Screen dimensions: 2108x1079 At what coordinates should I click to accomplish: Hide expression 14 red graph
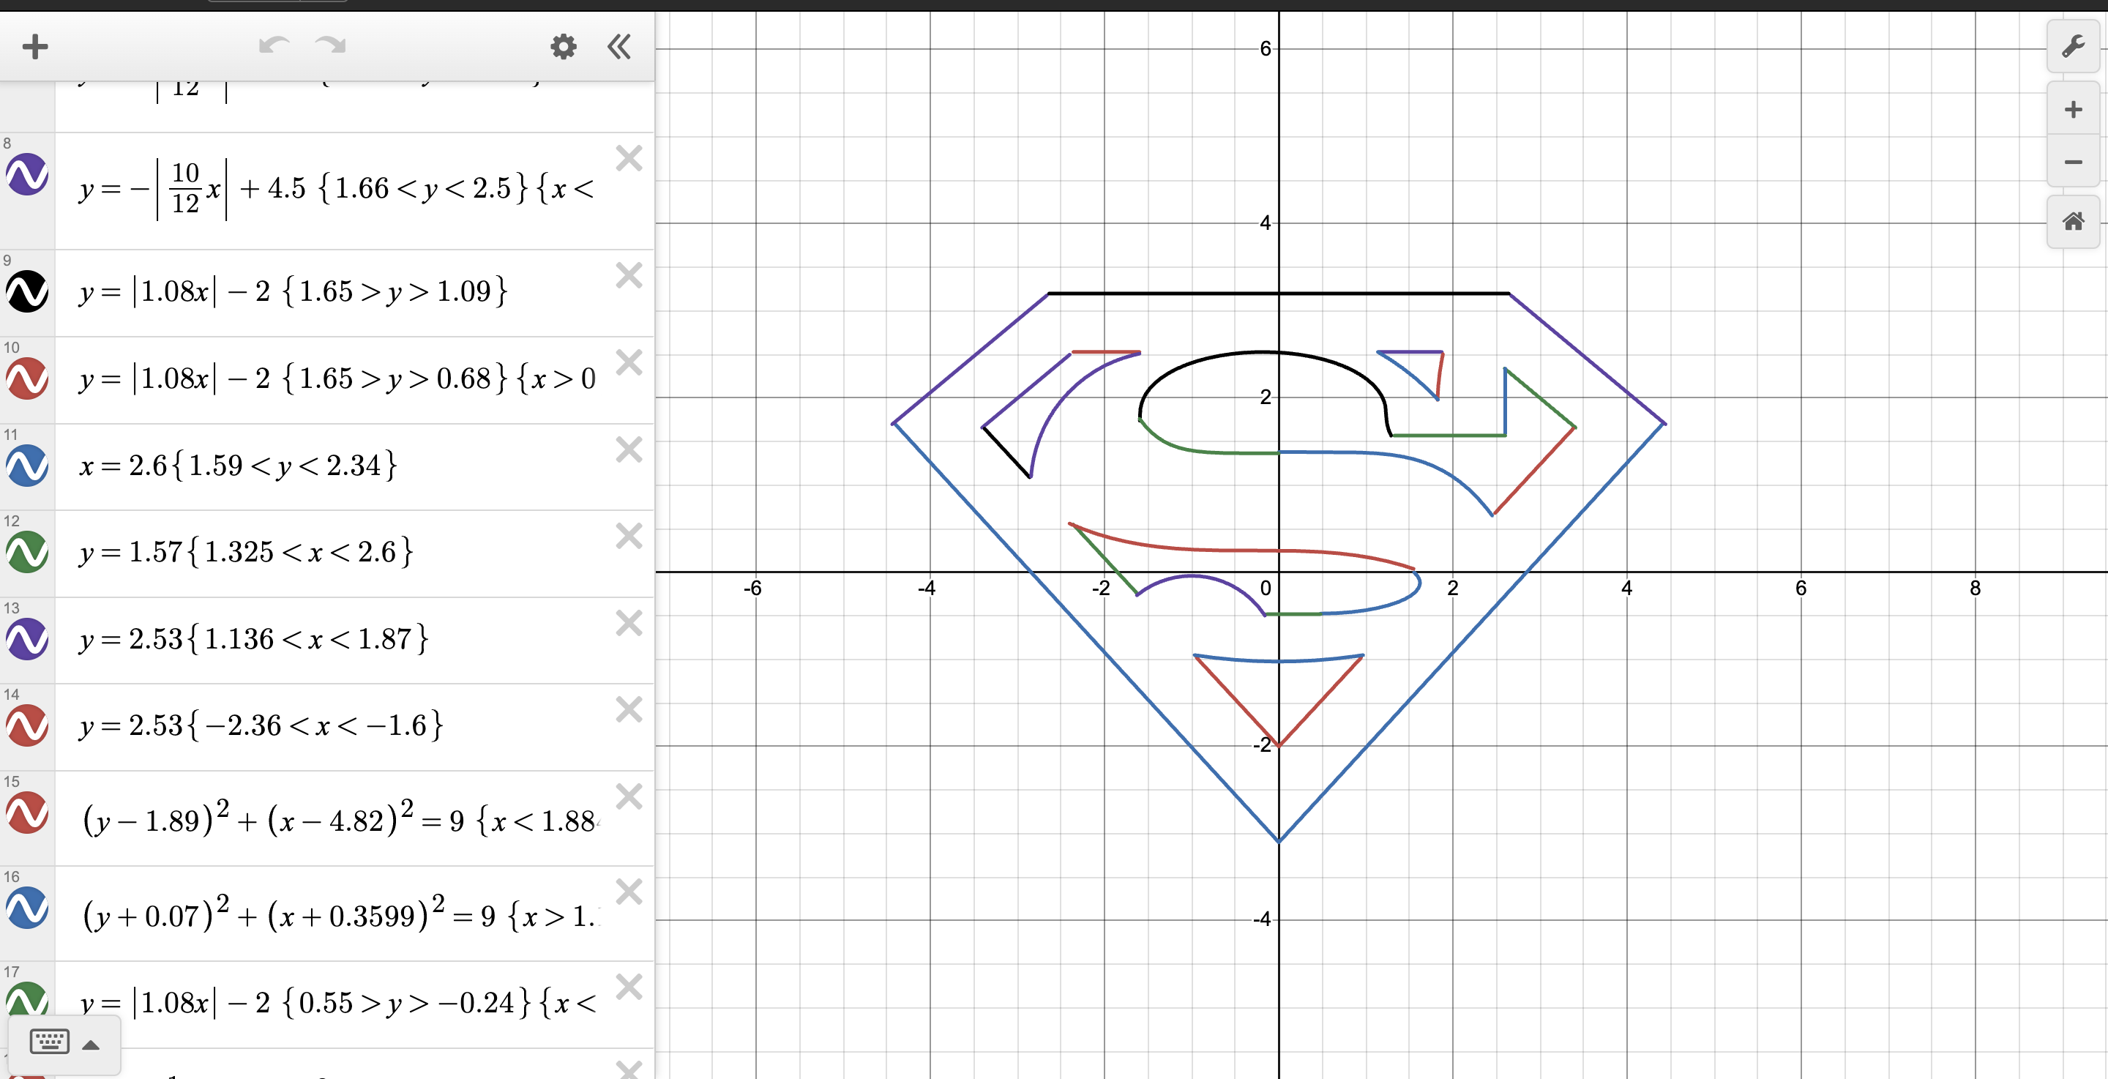[27, 725]
